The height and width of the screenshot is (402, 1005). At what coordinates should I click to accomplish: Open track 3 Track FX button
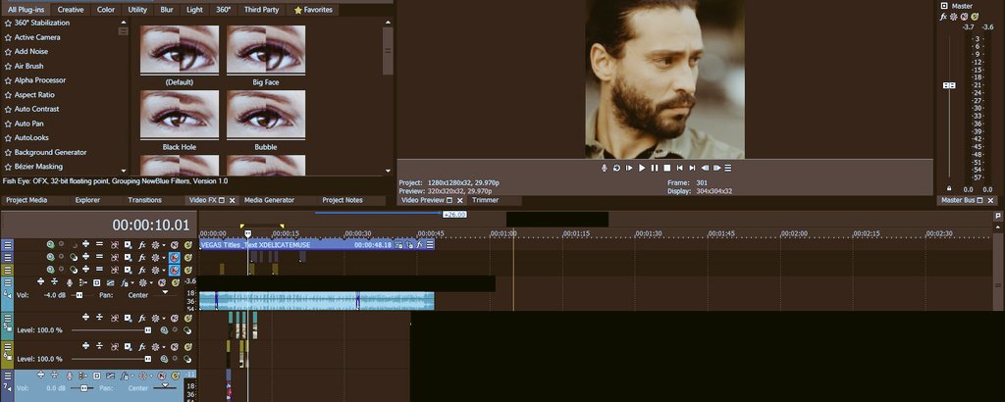tap(141, 270)
